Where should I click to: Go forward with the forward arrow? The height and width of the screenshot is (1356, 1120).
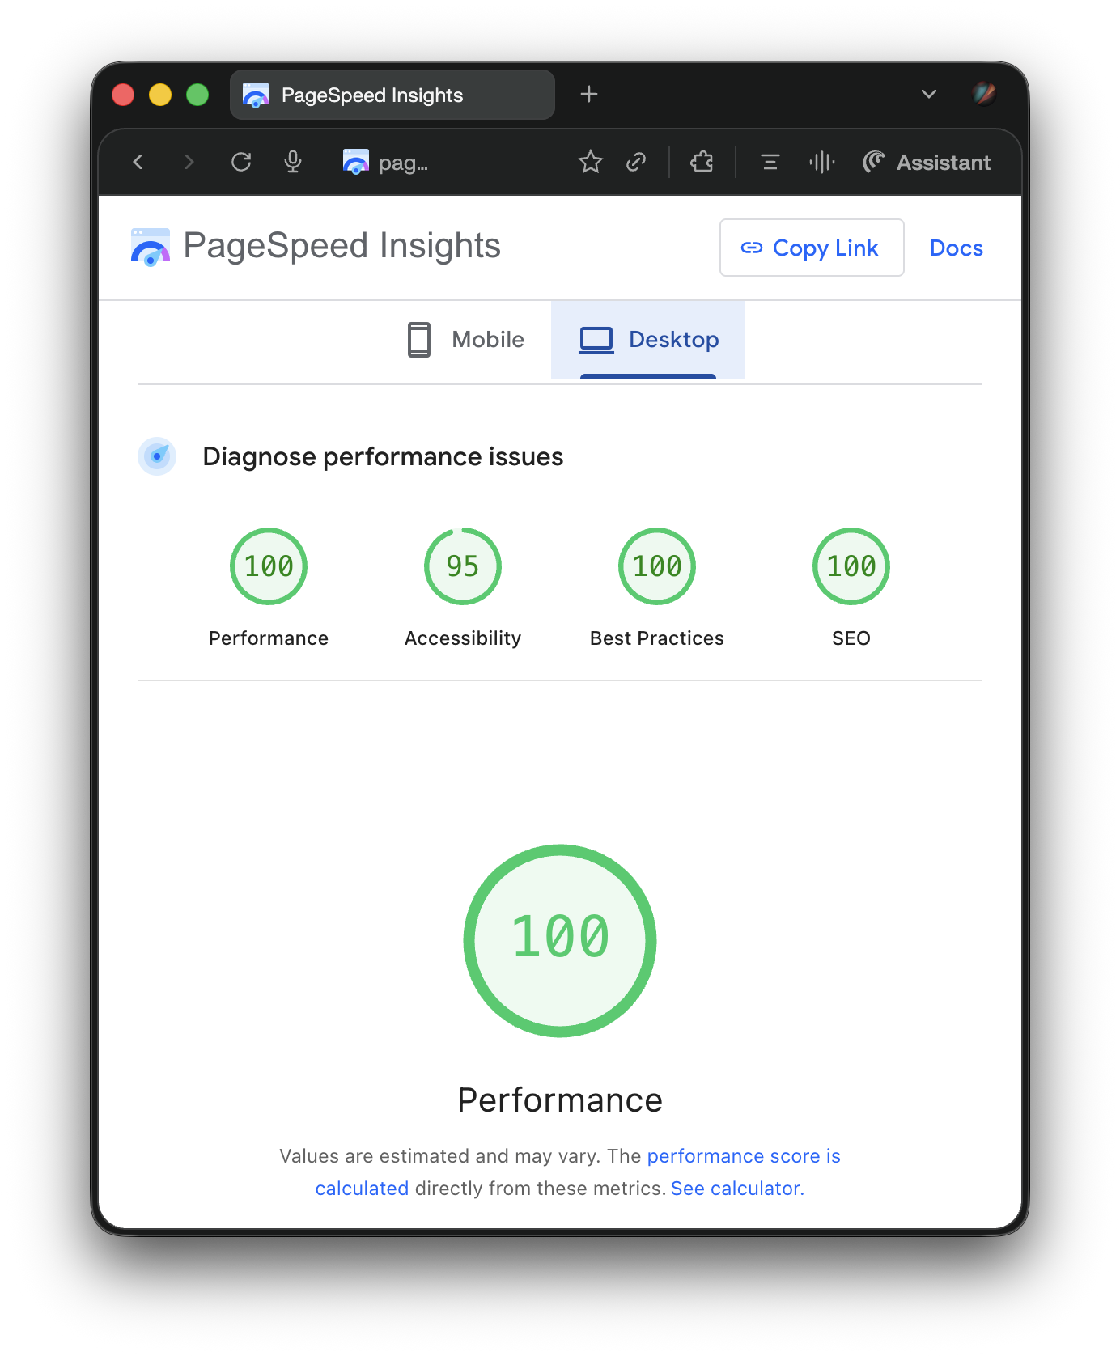click(189, 163)
